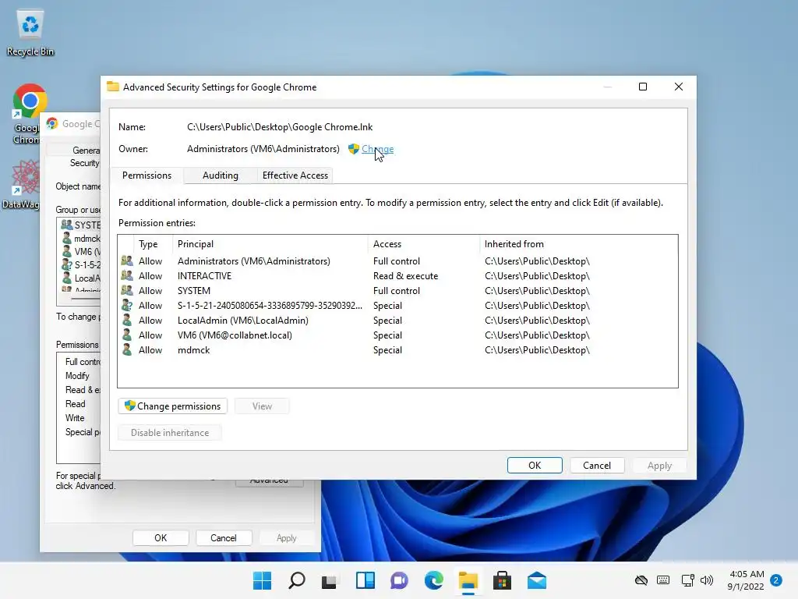
Task: Maximize the Advanced Security Settings window
Action: coord(643,87)
